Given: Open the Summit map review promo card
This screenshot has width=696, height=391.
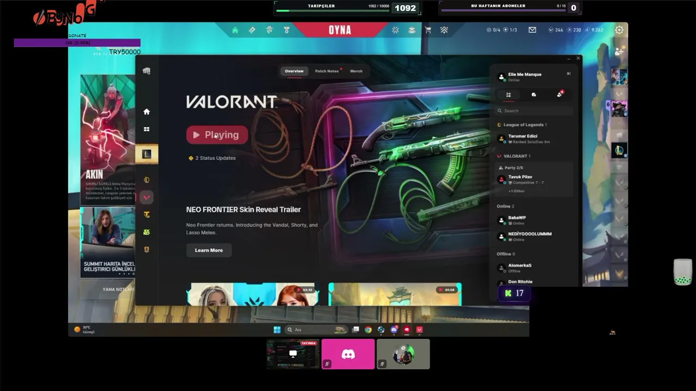Looking at the screenshot, I should coord(108,242).
